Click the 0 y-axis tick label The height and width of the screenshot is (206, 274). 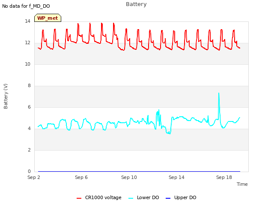tap(29, 172)
